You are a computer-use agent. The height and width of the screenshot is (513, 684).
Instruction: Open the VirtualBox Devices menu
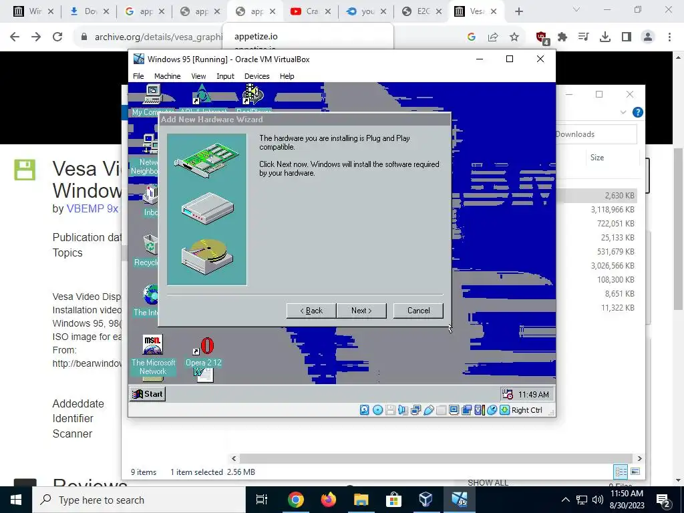[257, 76]
